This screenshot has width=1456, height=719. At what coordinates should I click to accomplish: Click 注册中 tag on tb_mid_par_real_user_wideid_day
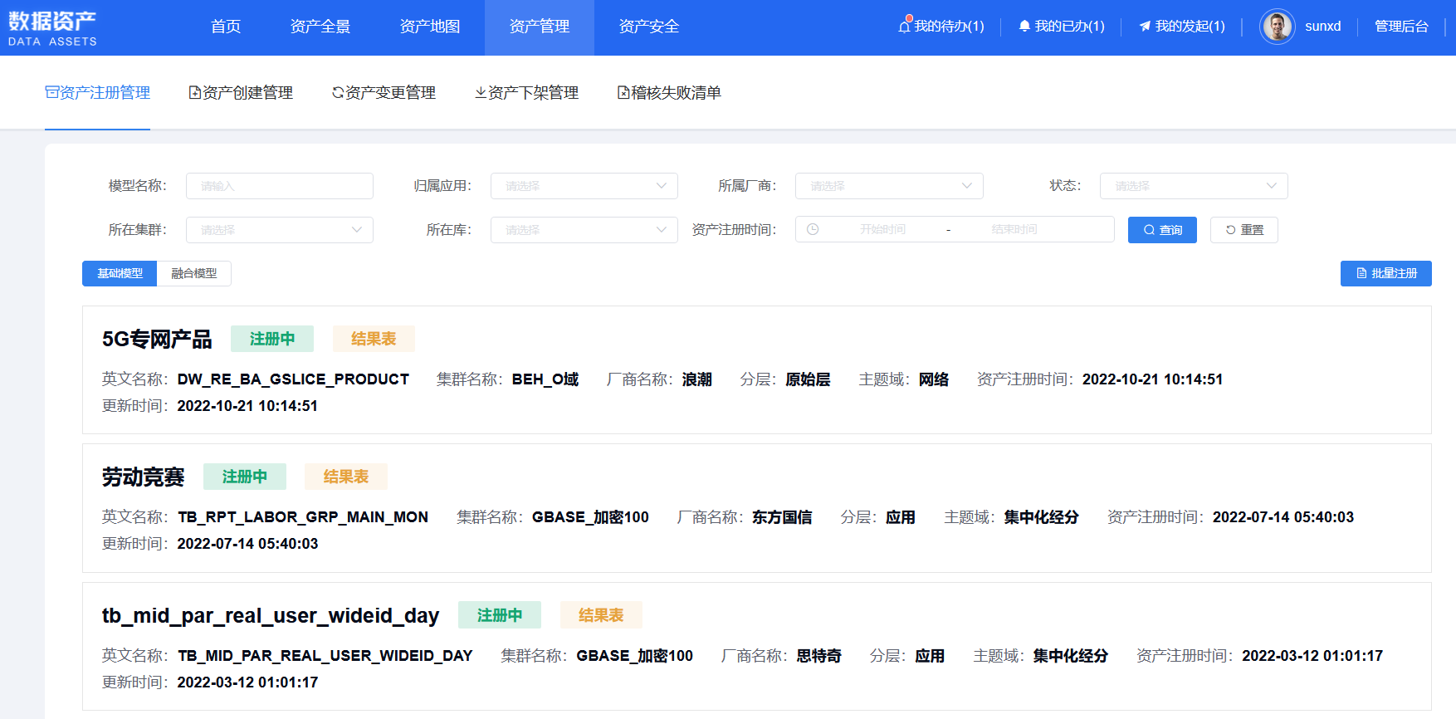(x=500, y=615)
